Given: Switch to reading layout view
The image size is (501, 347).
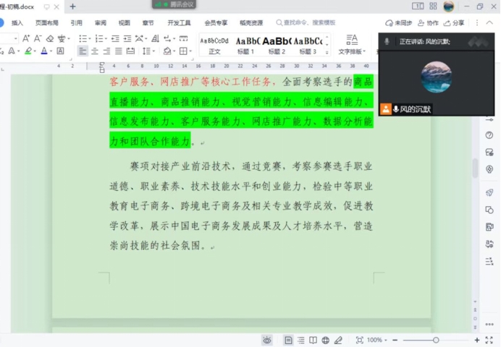Looking at the screenshot, I should pyautogui.click(x=313, y=340).
